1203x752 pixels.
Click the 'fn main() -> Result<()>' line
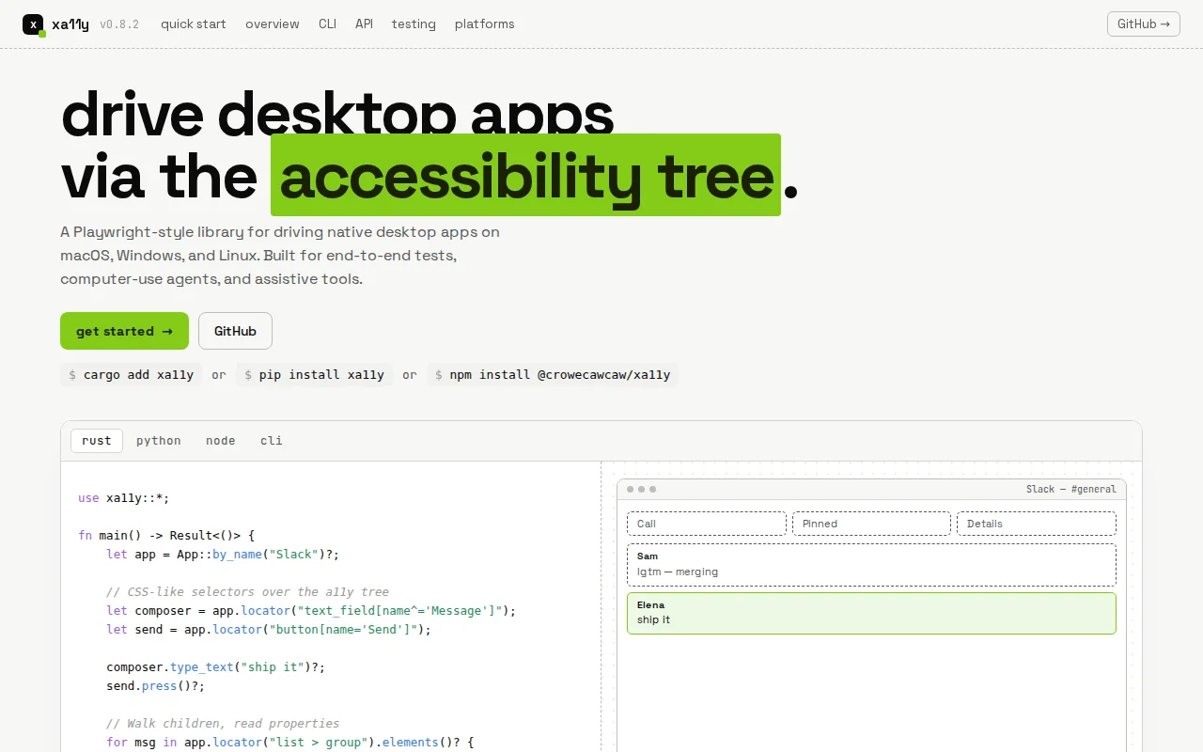tap(166, 536)
